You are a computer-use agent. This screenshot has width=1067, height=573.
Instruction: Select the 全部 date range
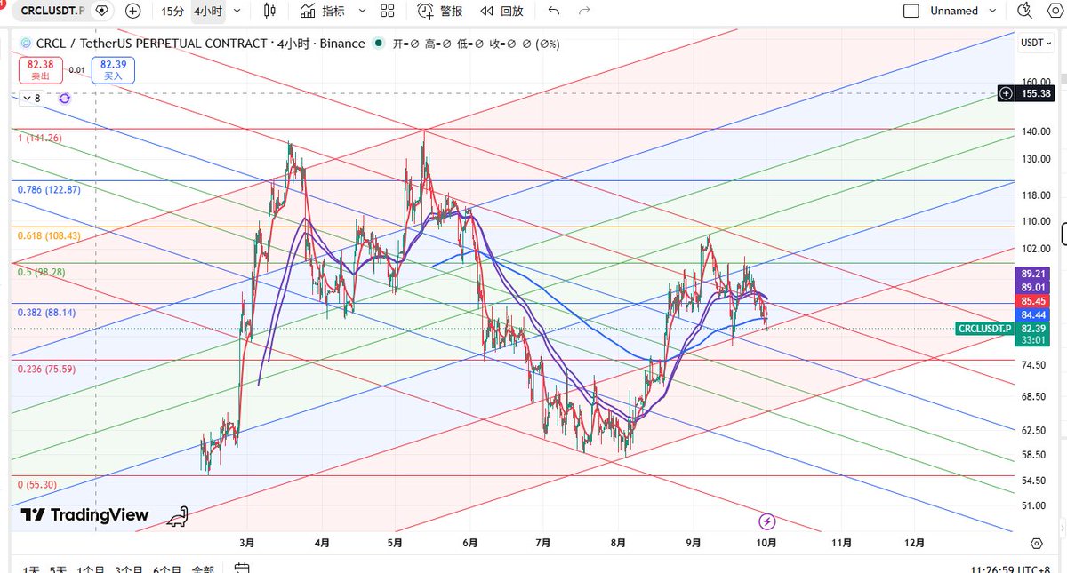pos(203,569)
